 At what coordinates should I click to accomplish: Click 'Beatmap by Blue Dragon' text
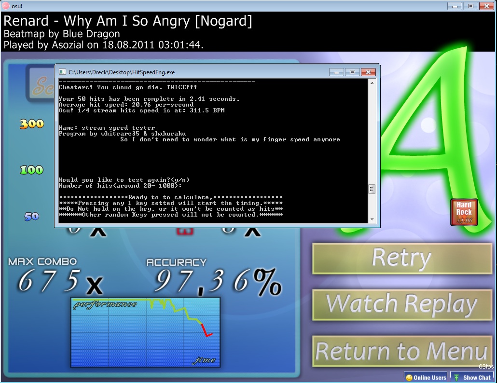(x=62, y=34)
